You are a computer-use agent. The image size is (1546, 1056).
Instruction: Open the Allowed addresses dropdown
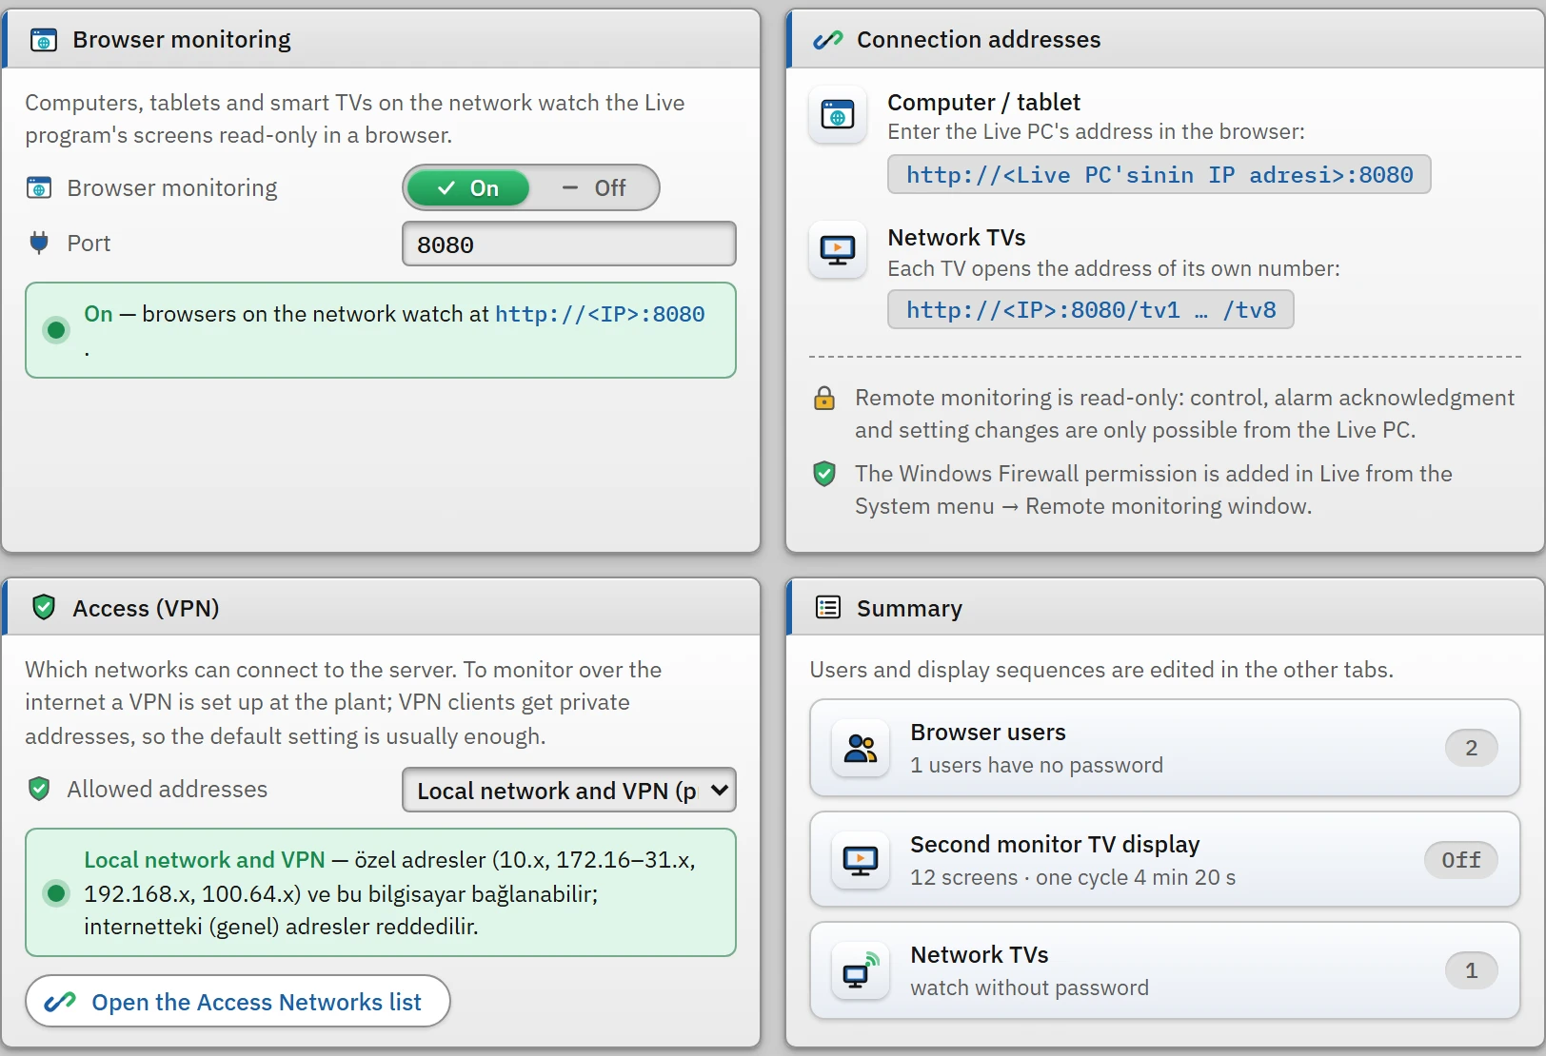point(569,791)
